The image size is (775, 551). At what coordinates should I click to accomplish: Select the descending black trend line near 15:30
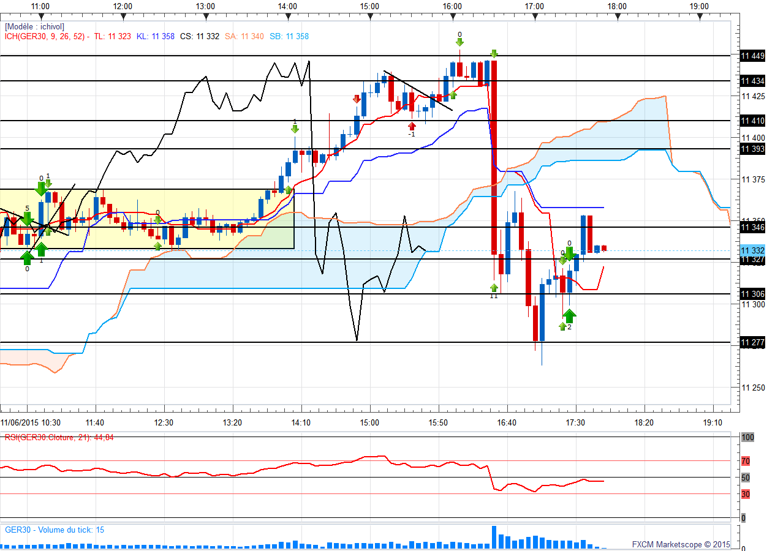[418, 91]
